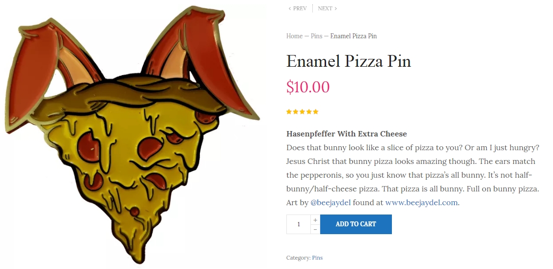
Task: Open the @beejaydel artist link
Action: click(331, 203)
